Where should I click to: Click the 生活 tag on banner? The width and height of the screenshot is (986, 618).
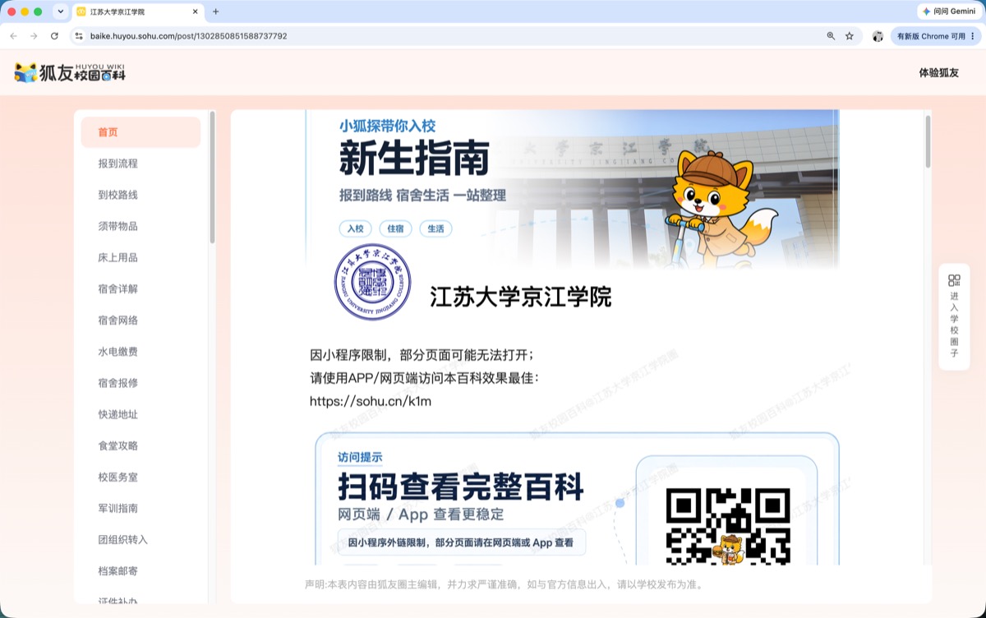(435, 228)
